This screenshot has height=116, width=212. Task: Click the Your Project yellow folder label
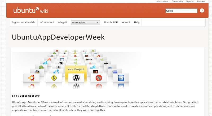click(x=76, y=69)
